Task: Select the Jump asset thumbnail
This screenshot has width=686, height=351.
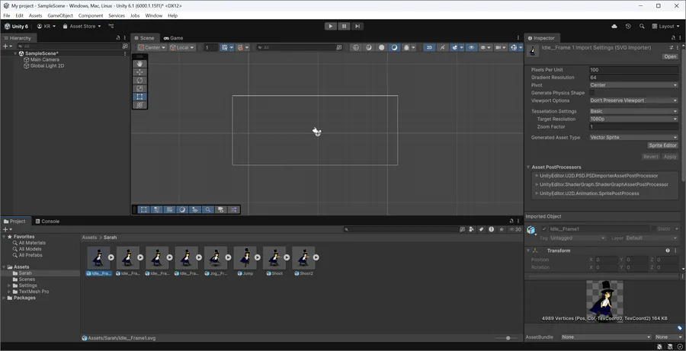Action: coord(245,258)
